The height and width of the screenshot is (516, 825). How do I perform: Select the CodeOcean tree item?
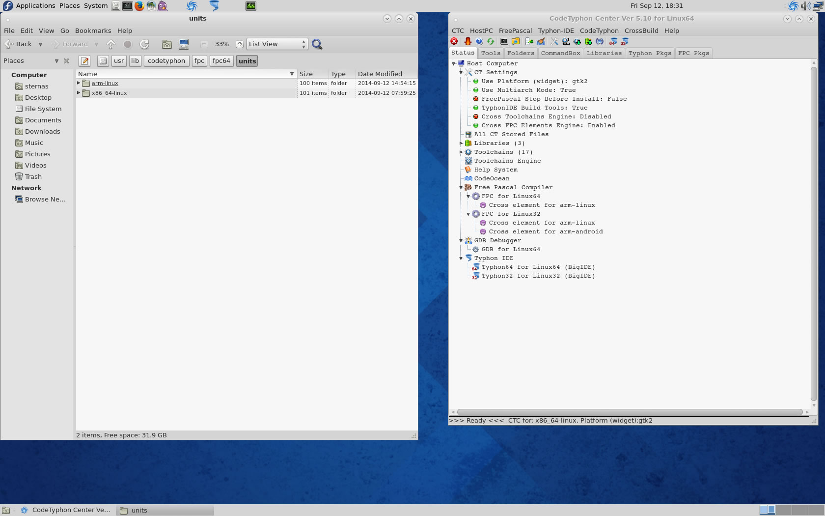pyautogui.click(x=492, y=178)
